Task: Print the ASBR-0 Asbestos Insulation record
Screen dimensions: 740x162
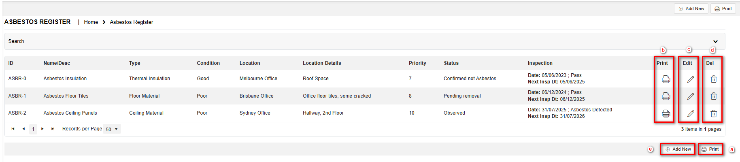Action: point(666,79)
